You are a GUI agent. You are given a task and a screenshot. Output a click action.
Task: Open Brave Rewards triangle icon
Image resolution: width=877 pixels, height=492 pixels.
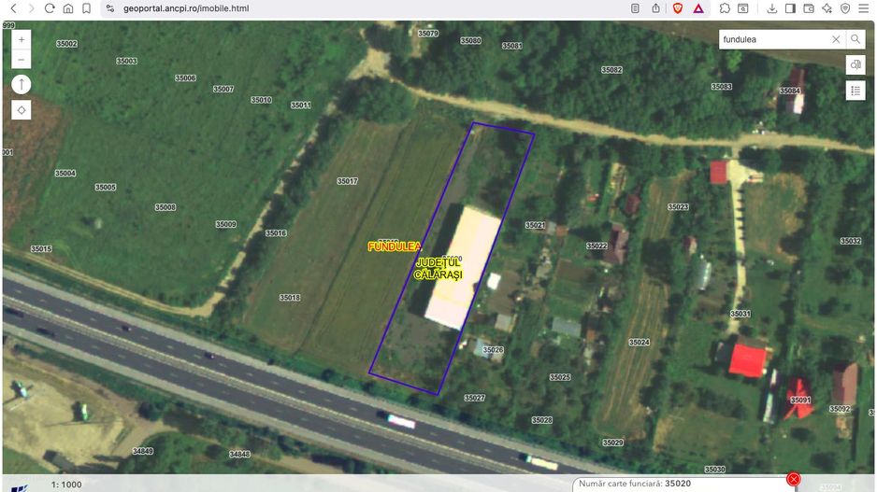point(698,8)
